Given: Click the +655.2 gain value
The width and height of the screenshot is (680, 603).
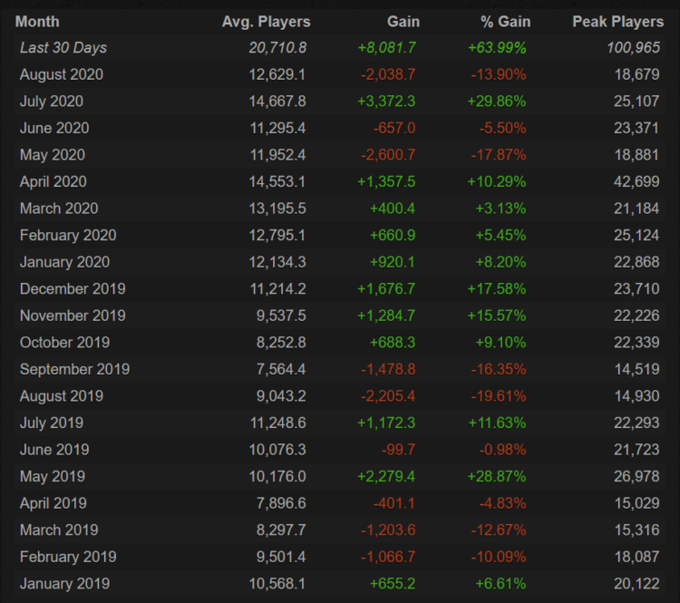Looking at the screenshot, I should coord(393,584).
